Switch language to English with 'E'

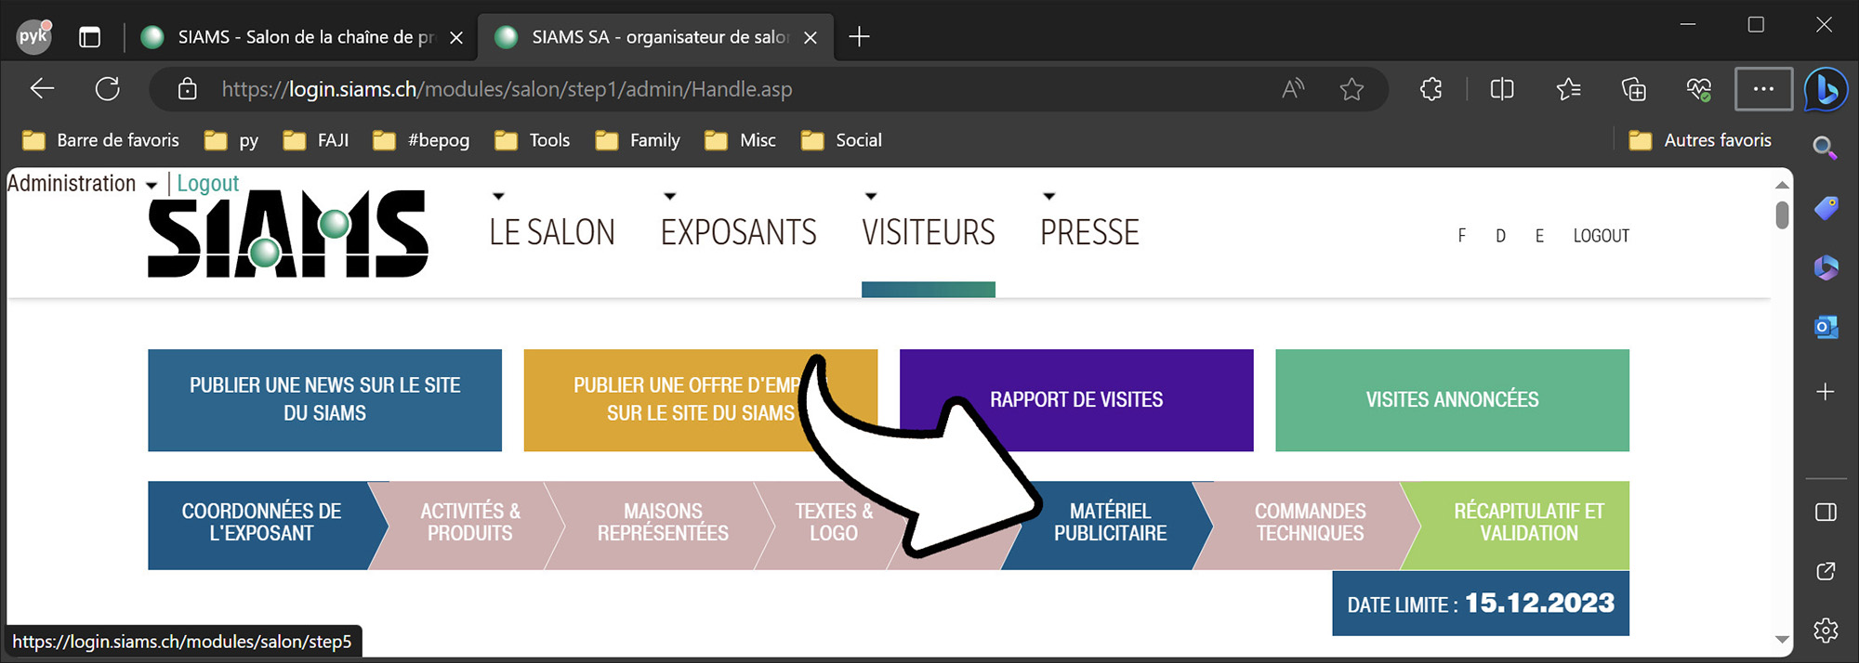click(1539, 236)
